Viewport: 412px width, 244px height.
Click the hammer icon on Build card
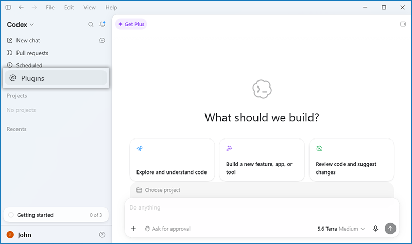[229, 148]
